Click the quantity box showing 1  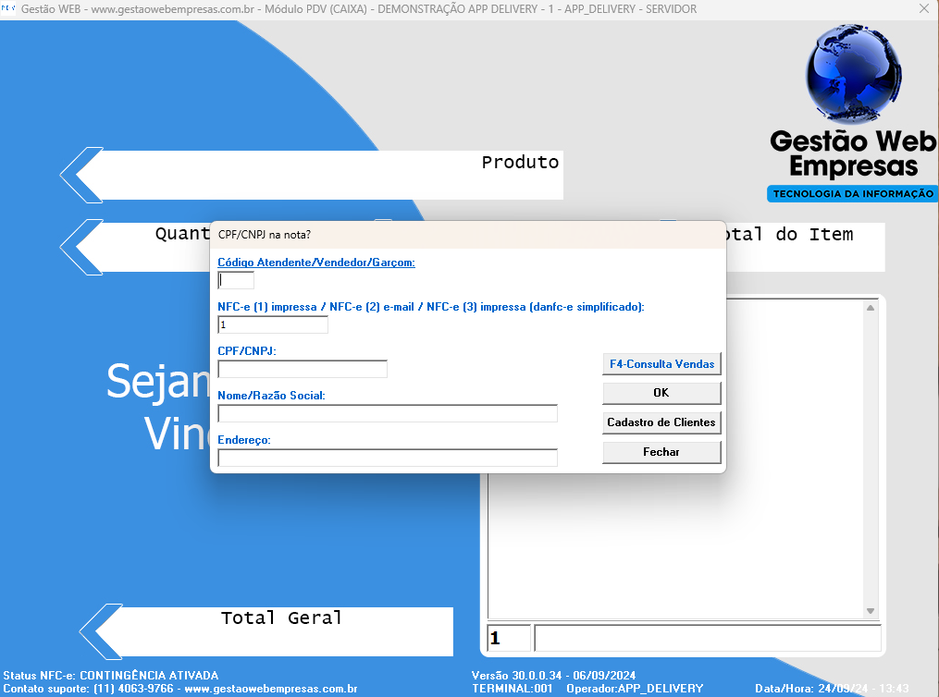[509, 639]
